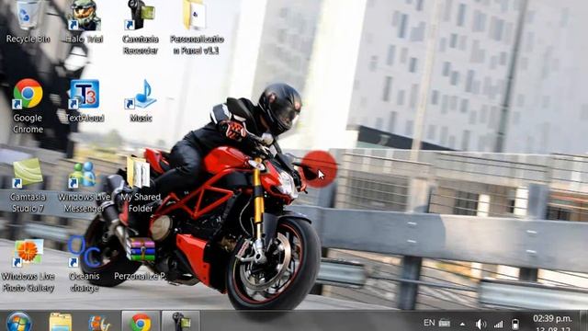Select the Windows Live Photo Gallery shortcut
This screenshot has height=331, width=588.
(28, 266)
